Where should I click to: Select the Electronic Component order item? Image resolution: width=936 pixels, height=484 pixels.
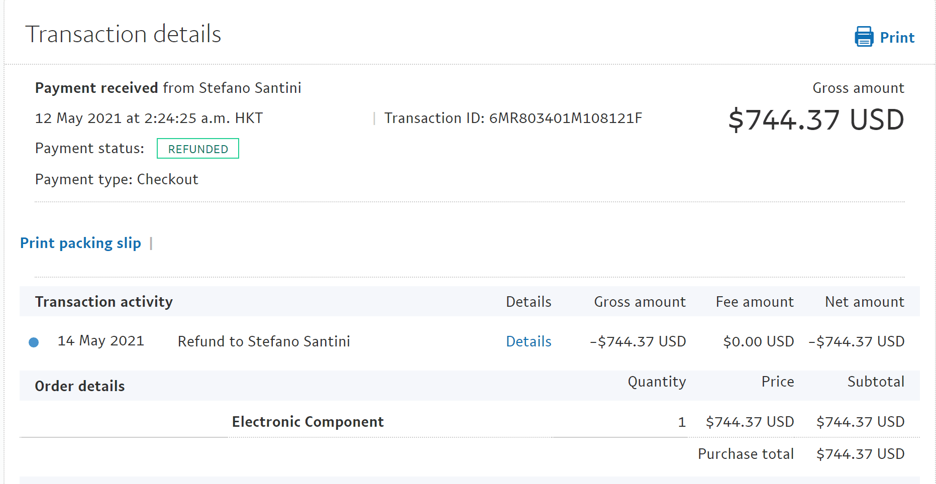pos(307,422)
